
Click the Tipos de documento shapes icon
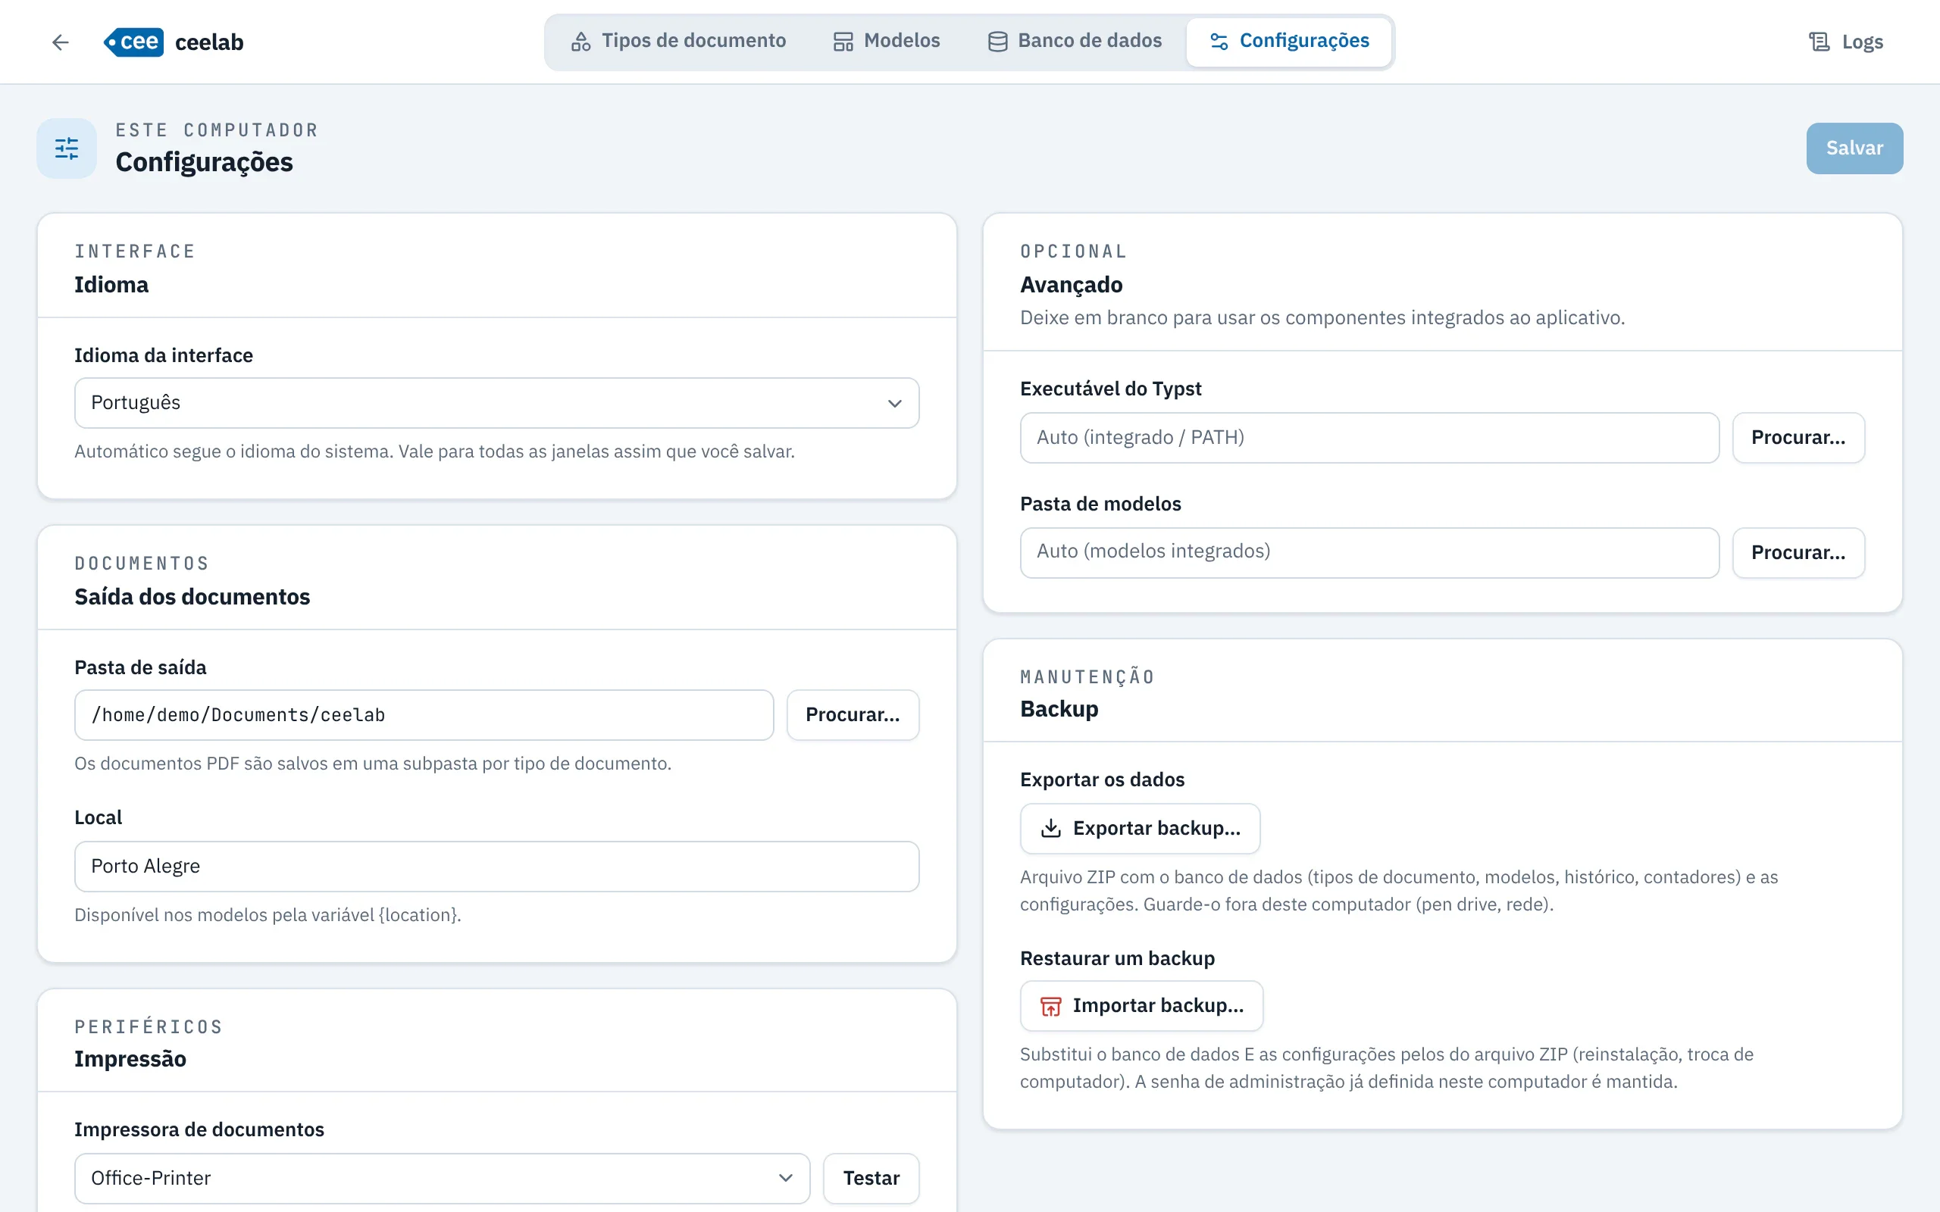(x=580, y=41)
